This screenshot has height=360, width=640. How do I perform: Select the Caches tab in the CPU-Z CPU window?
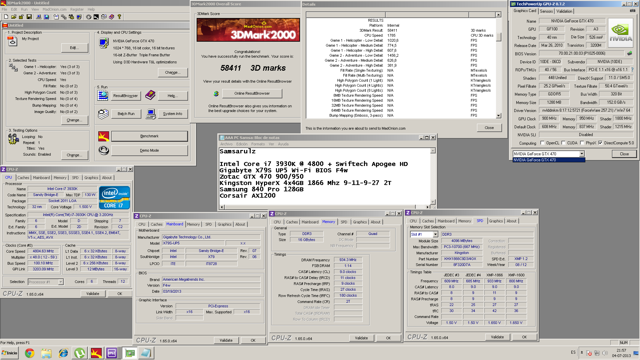pos(23,178)
